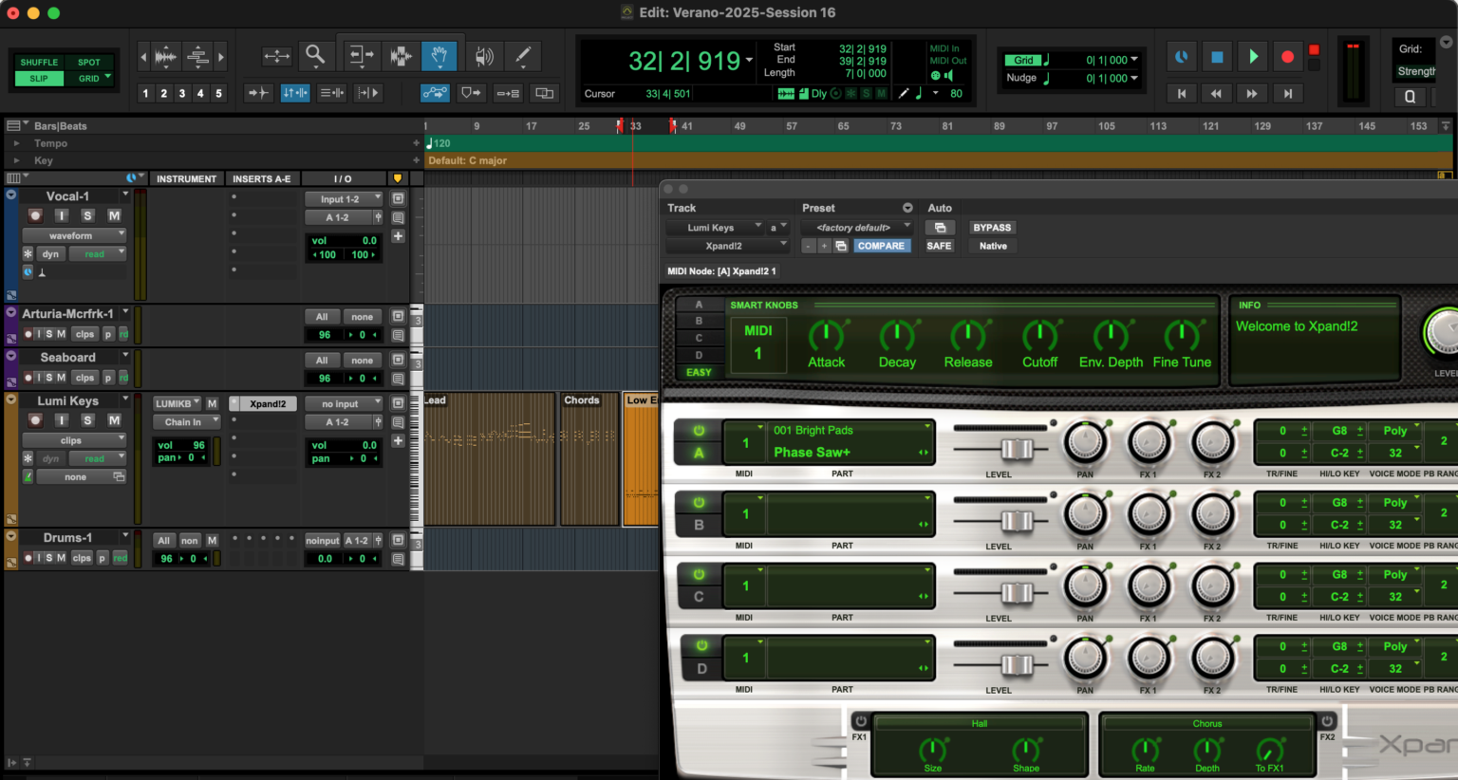Select the Selector tool
This screenshot has width=1458, height=780.
pyautogui.click(x=402, y=55)
